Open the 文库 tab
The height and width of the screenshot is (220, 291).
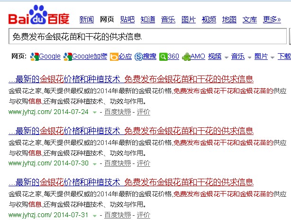tap(250, 19)
